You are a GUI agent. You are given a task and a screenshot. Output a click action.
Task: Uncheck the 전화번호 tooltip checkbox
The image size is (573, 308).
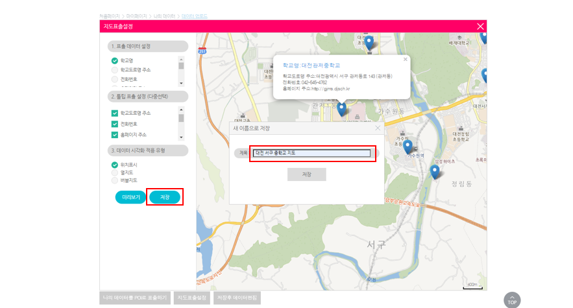pyautogui.click(x=115, y=124)
